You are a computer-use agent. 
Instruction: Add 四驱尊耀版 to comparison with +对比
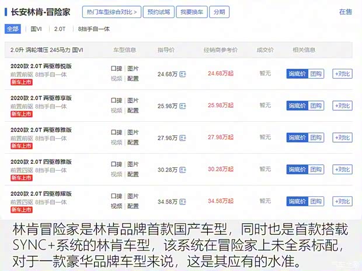point(342,202)
